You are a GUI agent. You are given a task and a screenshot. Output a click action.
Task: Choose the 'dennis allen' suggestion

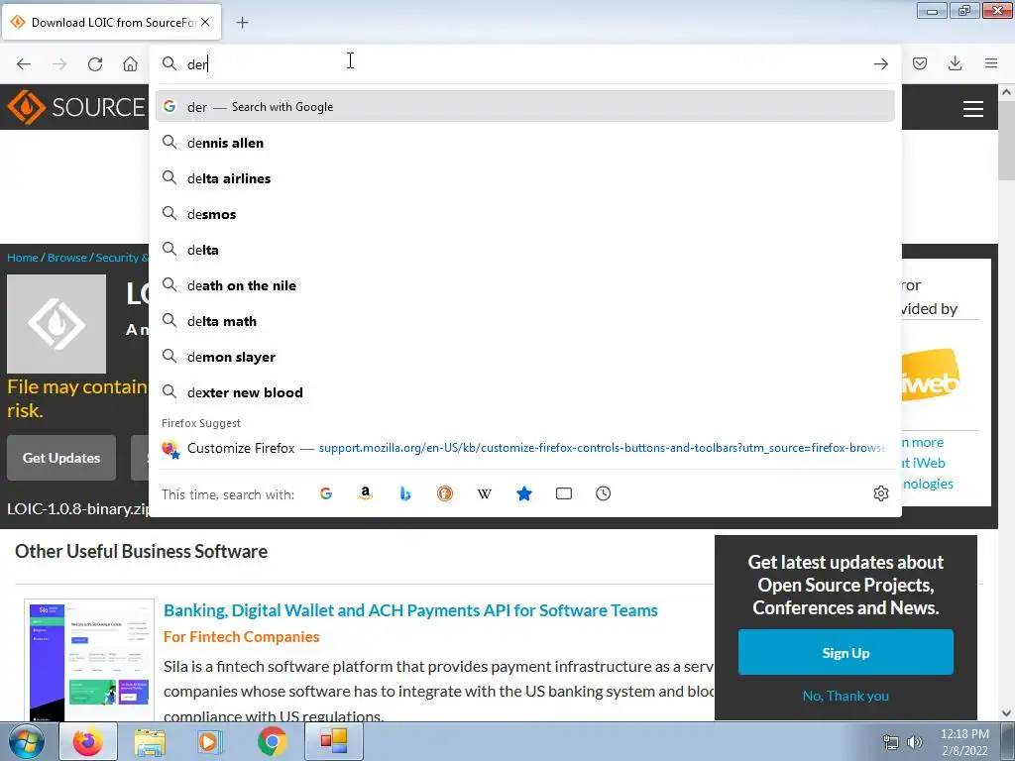525,143
